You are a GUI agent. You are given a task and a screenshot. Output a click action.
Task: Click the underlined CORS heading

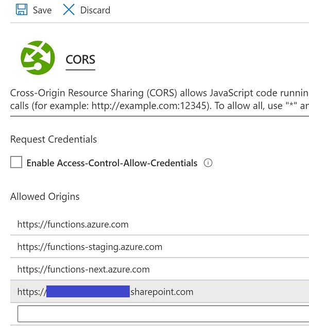80,59
